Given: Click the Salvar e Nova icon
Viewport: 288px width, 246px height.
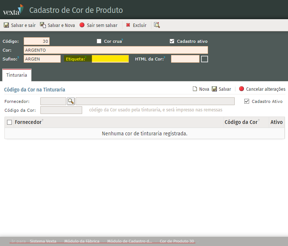Looking at the screenshot, I should 43,25.
